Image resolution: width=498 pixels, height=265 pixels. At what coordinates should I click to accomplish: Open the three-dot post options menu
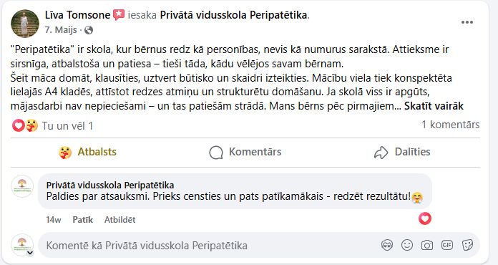click(467, 22)
